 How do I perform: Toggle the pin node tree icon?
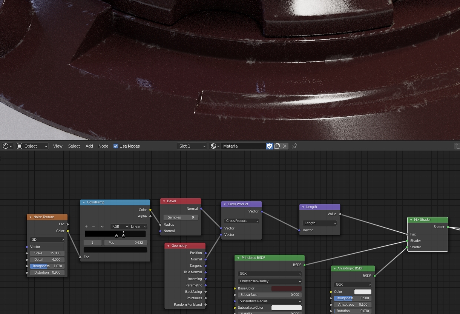coord(294,146)
